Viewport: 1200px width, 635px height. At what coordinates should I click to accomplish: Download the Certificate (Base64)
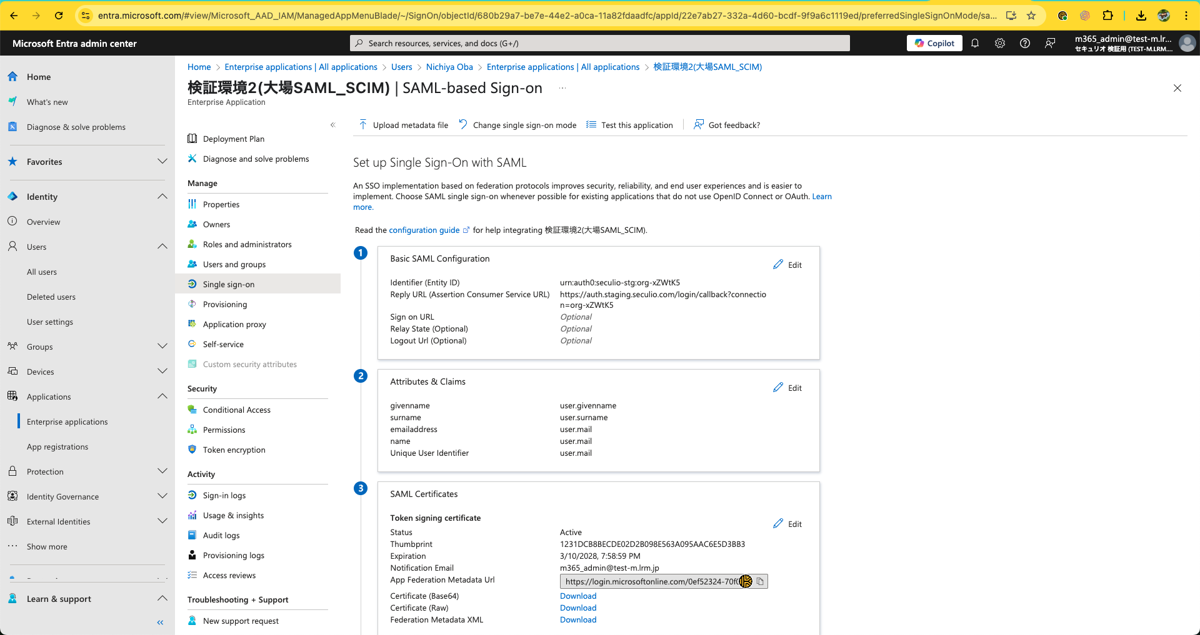point(578,596)
